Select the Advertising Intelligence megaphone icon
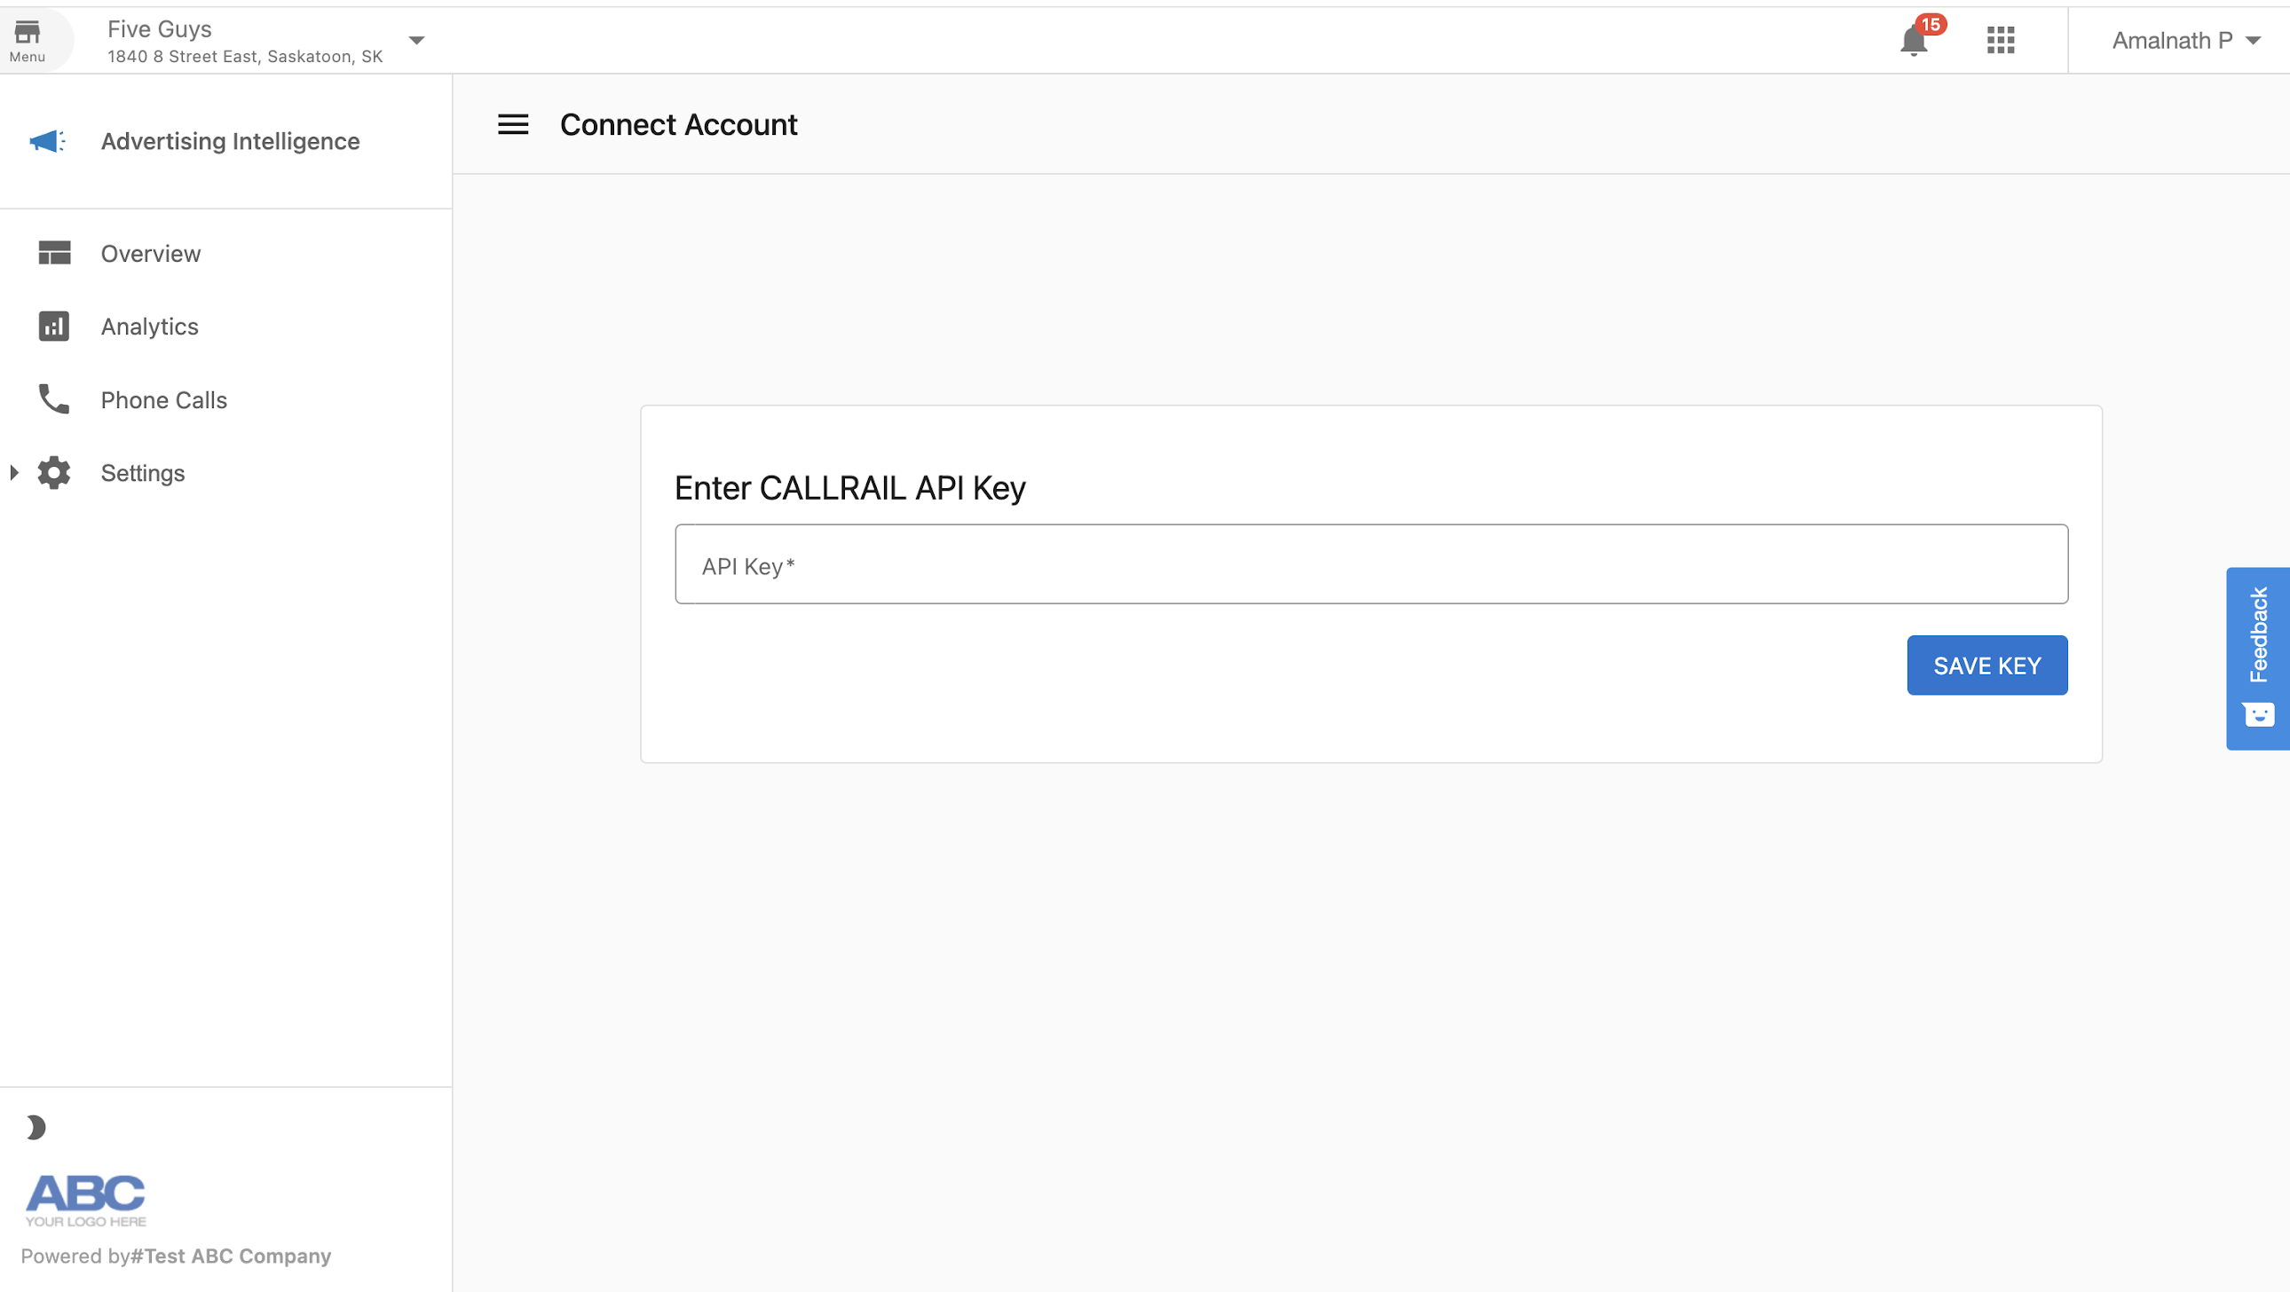The image size is (2290, 1292). 48,140
